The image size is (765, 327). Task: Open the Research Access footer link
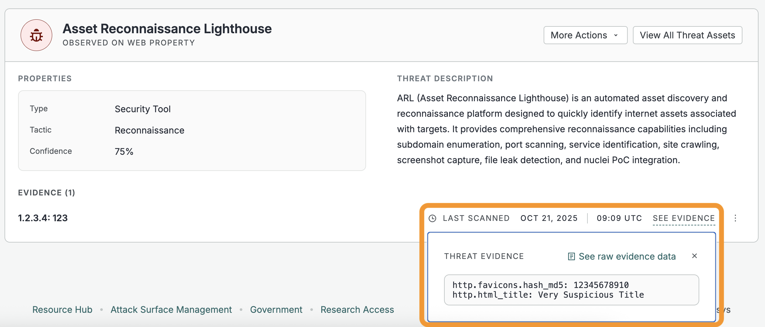357,310
